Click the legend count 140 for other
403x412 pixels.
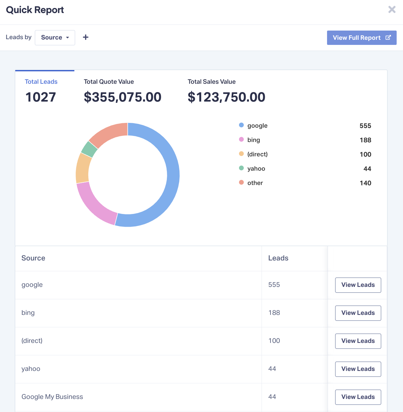[365, 183]
